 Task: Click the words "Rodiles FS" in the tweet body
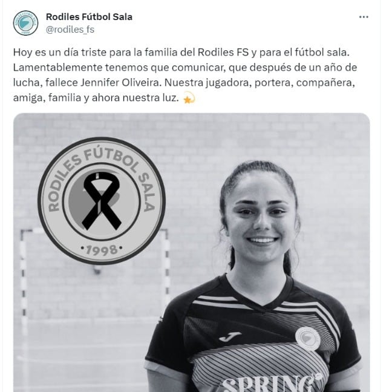pyautogui.click(x=223, y=53)
